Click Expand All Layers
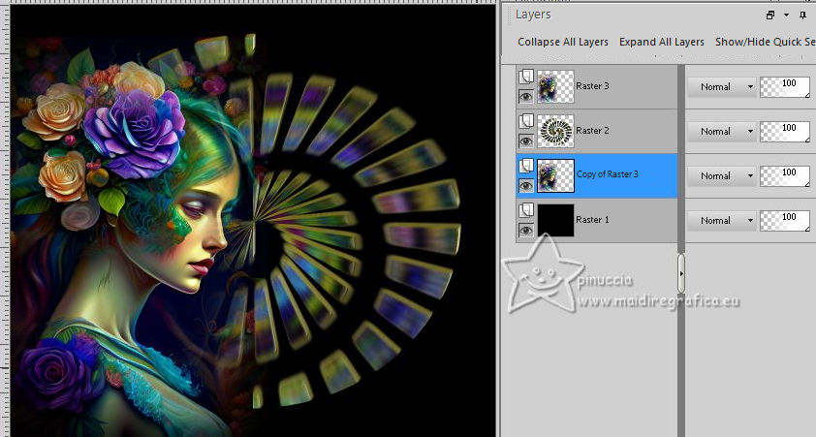The height and width of the screenshot is (437, 816). [x=661, y=43]
